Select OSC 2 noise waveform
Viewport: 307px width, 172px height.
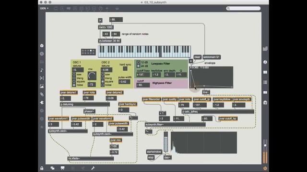(x=103, y=85)
